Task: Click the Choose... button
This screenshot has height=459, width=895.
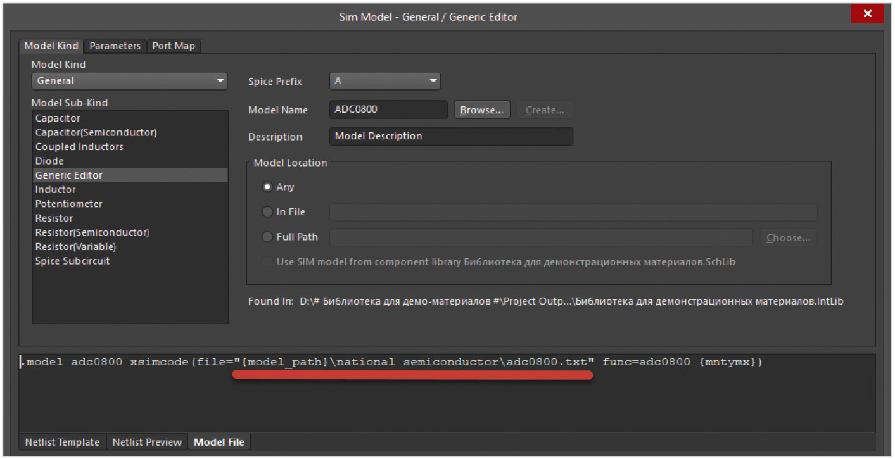Action: (788, 238)
